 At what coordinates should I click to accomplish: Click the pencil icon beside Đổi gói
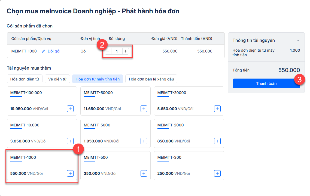pos(43,51)
